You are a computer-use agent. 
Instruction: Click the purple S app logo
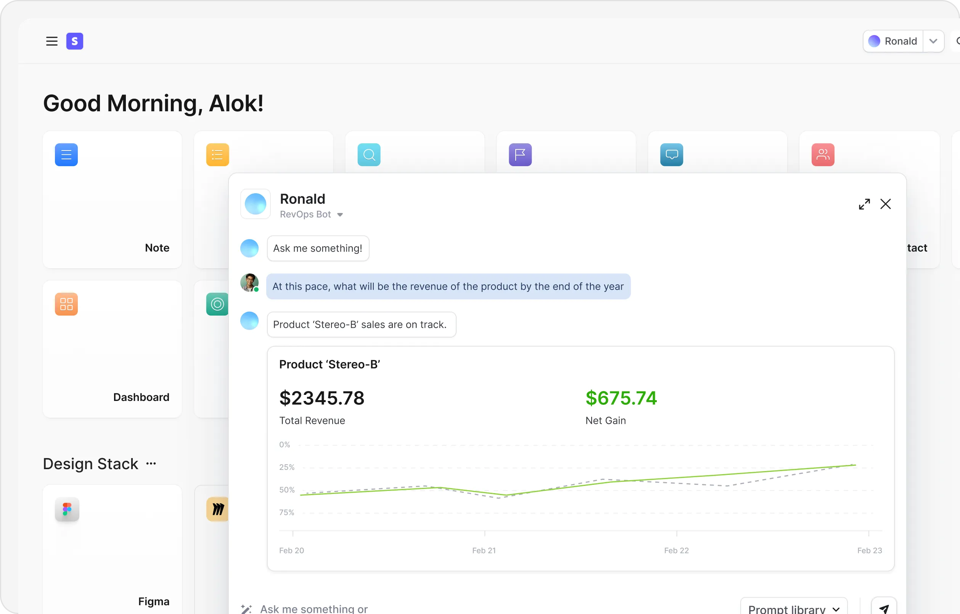point(75,41)
